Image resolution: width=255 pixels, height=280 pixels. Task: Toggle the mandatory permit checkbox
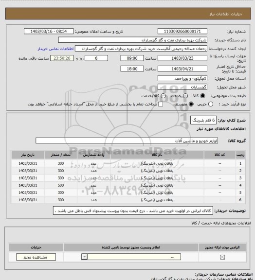(222, 257)
